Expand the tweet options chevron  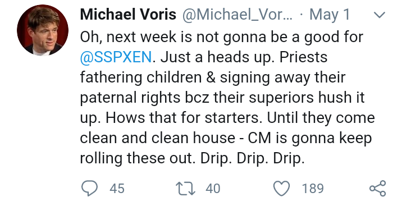(x=379, y=15)
